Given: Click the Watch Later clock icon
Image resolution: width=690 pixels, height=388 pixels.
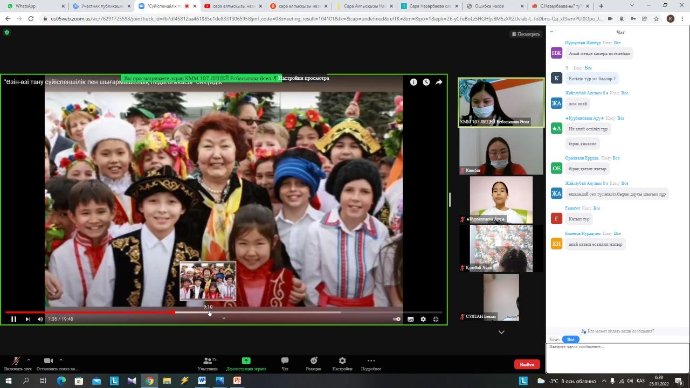Looking at the screenshot, I should (x=426, y=82).
